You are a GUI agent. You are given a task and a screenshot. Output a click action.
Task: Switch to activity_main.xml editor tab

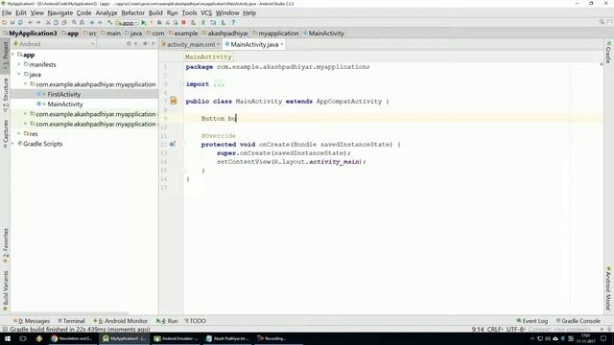coord(191,45)
